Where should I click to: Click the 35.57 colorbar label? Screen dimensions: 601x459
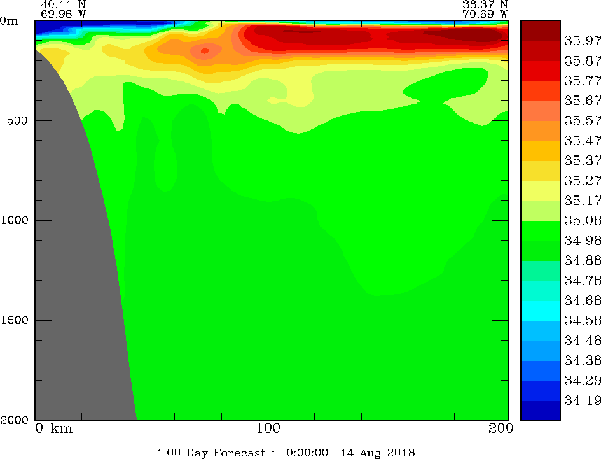(582, 120)
